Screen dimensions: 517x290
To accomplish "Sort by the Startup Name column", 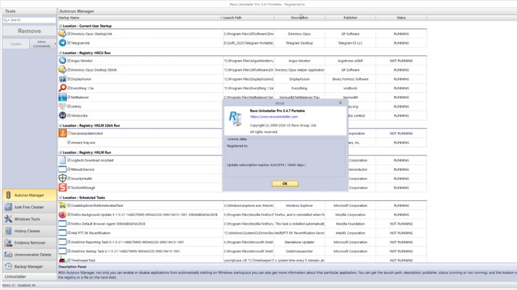I will 140,18.
